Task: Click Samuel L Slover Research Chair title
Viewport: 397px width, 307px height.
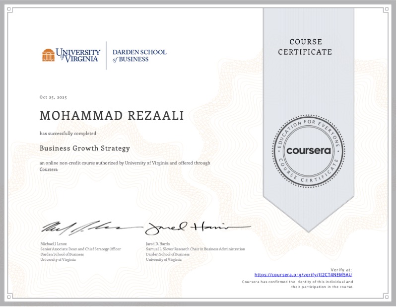Action: pyautogui.click(x=195, y=248)
